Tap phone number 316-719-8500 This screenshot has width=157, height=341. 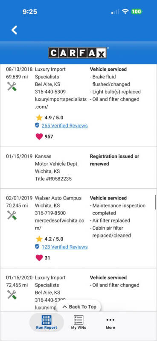tap(50, 213)
